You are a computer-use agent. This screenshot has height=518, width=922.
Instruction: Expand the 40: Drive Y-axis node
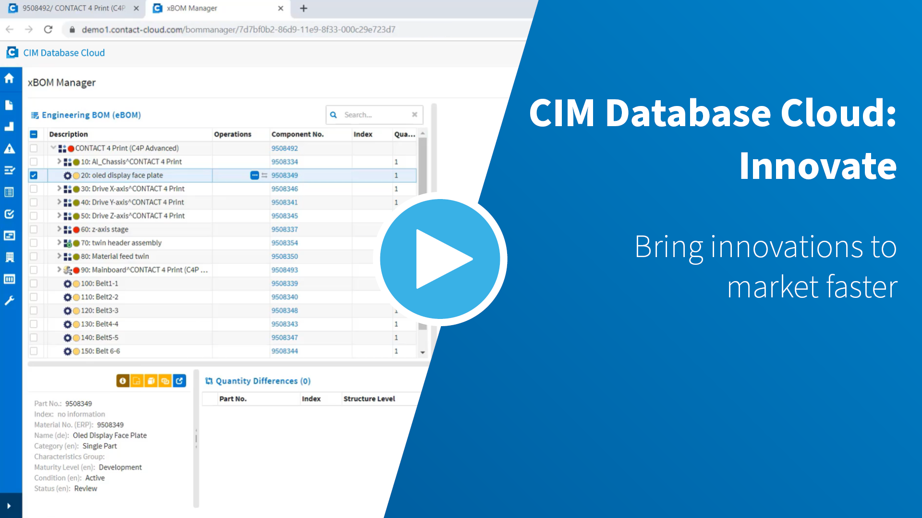[59, 202]
